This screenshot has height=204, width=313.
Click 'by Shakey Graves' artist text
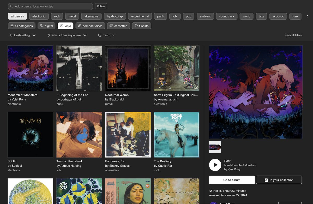pyautogui.click(x=117, y=166)
